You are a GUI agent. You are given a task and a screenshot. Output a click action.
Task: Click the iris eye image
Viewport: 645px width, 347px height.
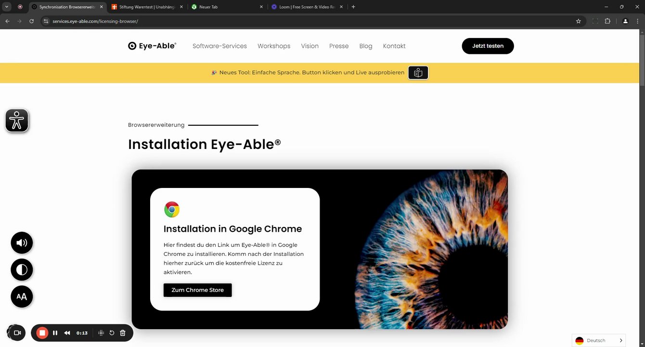pos(431,249)
